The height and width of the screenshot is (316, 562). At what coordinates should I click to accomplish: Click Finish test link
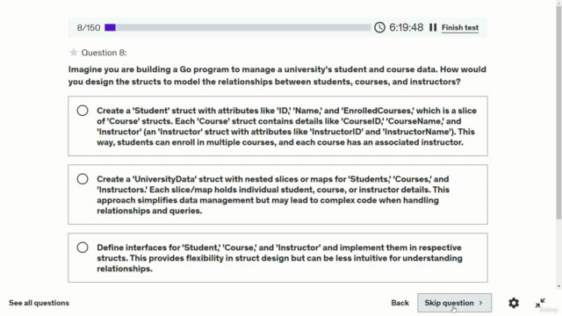click(460, 27)
